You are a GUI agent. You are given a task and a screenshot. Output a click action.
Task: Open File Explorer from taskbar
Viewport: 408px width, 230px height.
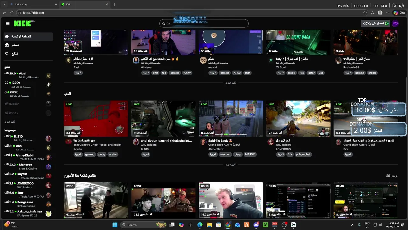[x=209, y=225]
